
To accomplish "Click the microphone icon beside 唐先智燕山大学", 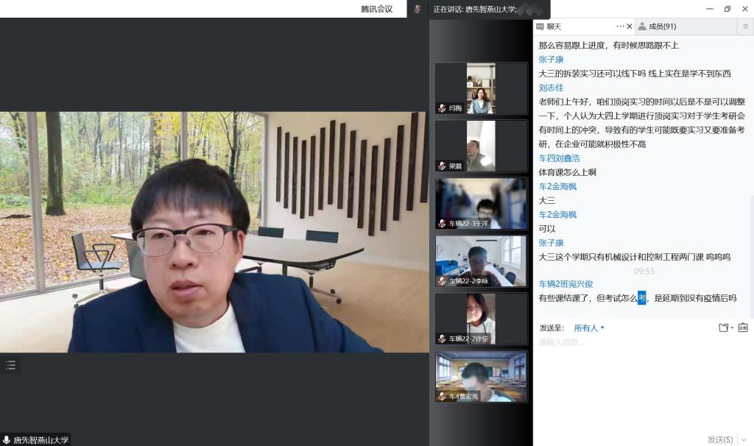I will (7, 440).
